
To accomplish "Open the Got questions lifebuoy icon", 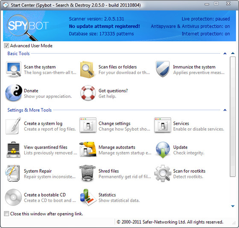I will click(x=88, y=93).
